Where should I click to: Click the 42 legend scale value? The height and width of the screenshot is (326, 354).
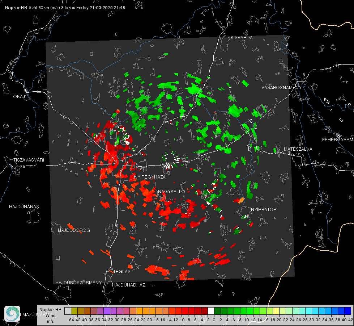point(351,320)
